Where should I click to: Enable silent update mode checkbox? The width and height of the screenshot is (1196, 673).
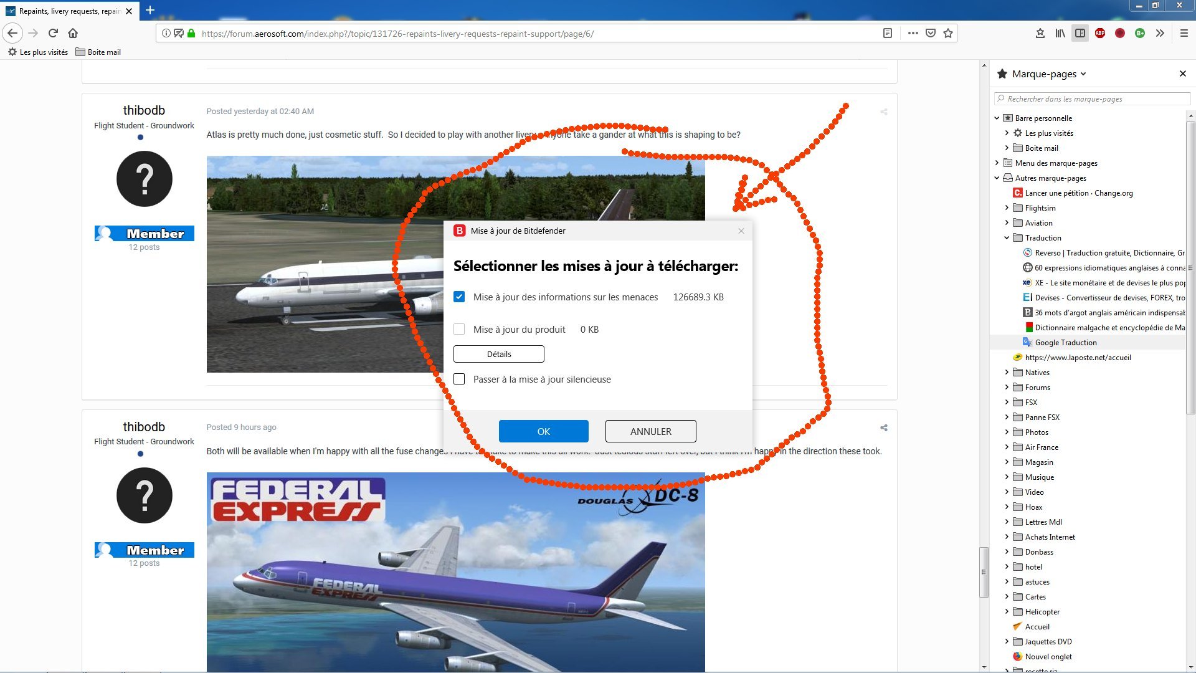click(x=459, y=379)
